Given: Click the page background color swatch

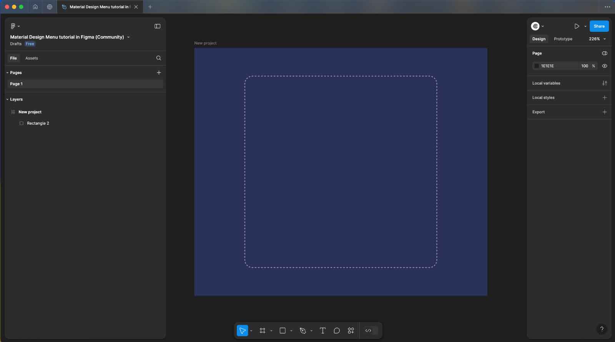Looking at the screenshot, I should click(536, 66).
